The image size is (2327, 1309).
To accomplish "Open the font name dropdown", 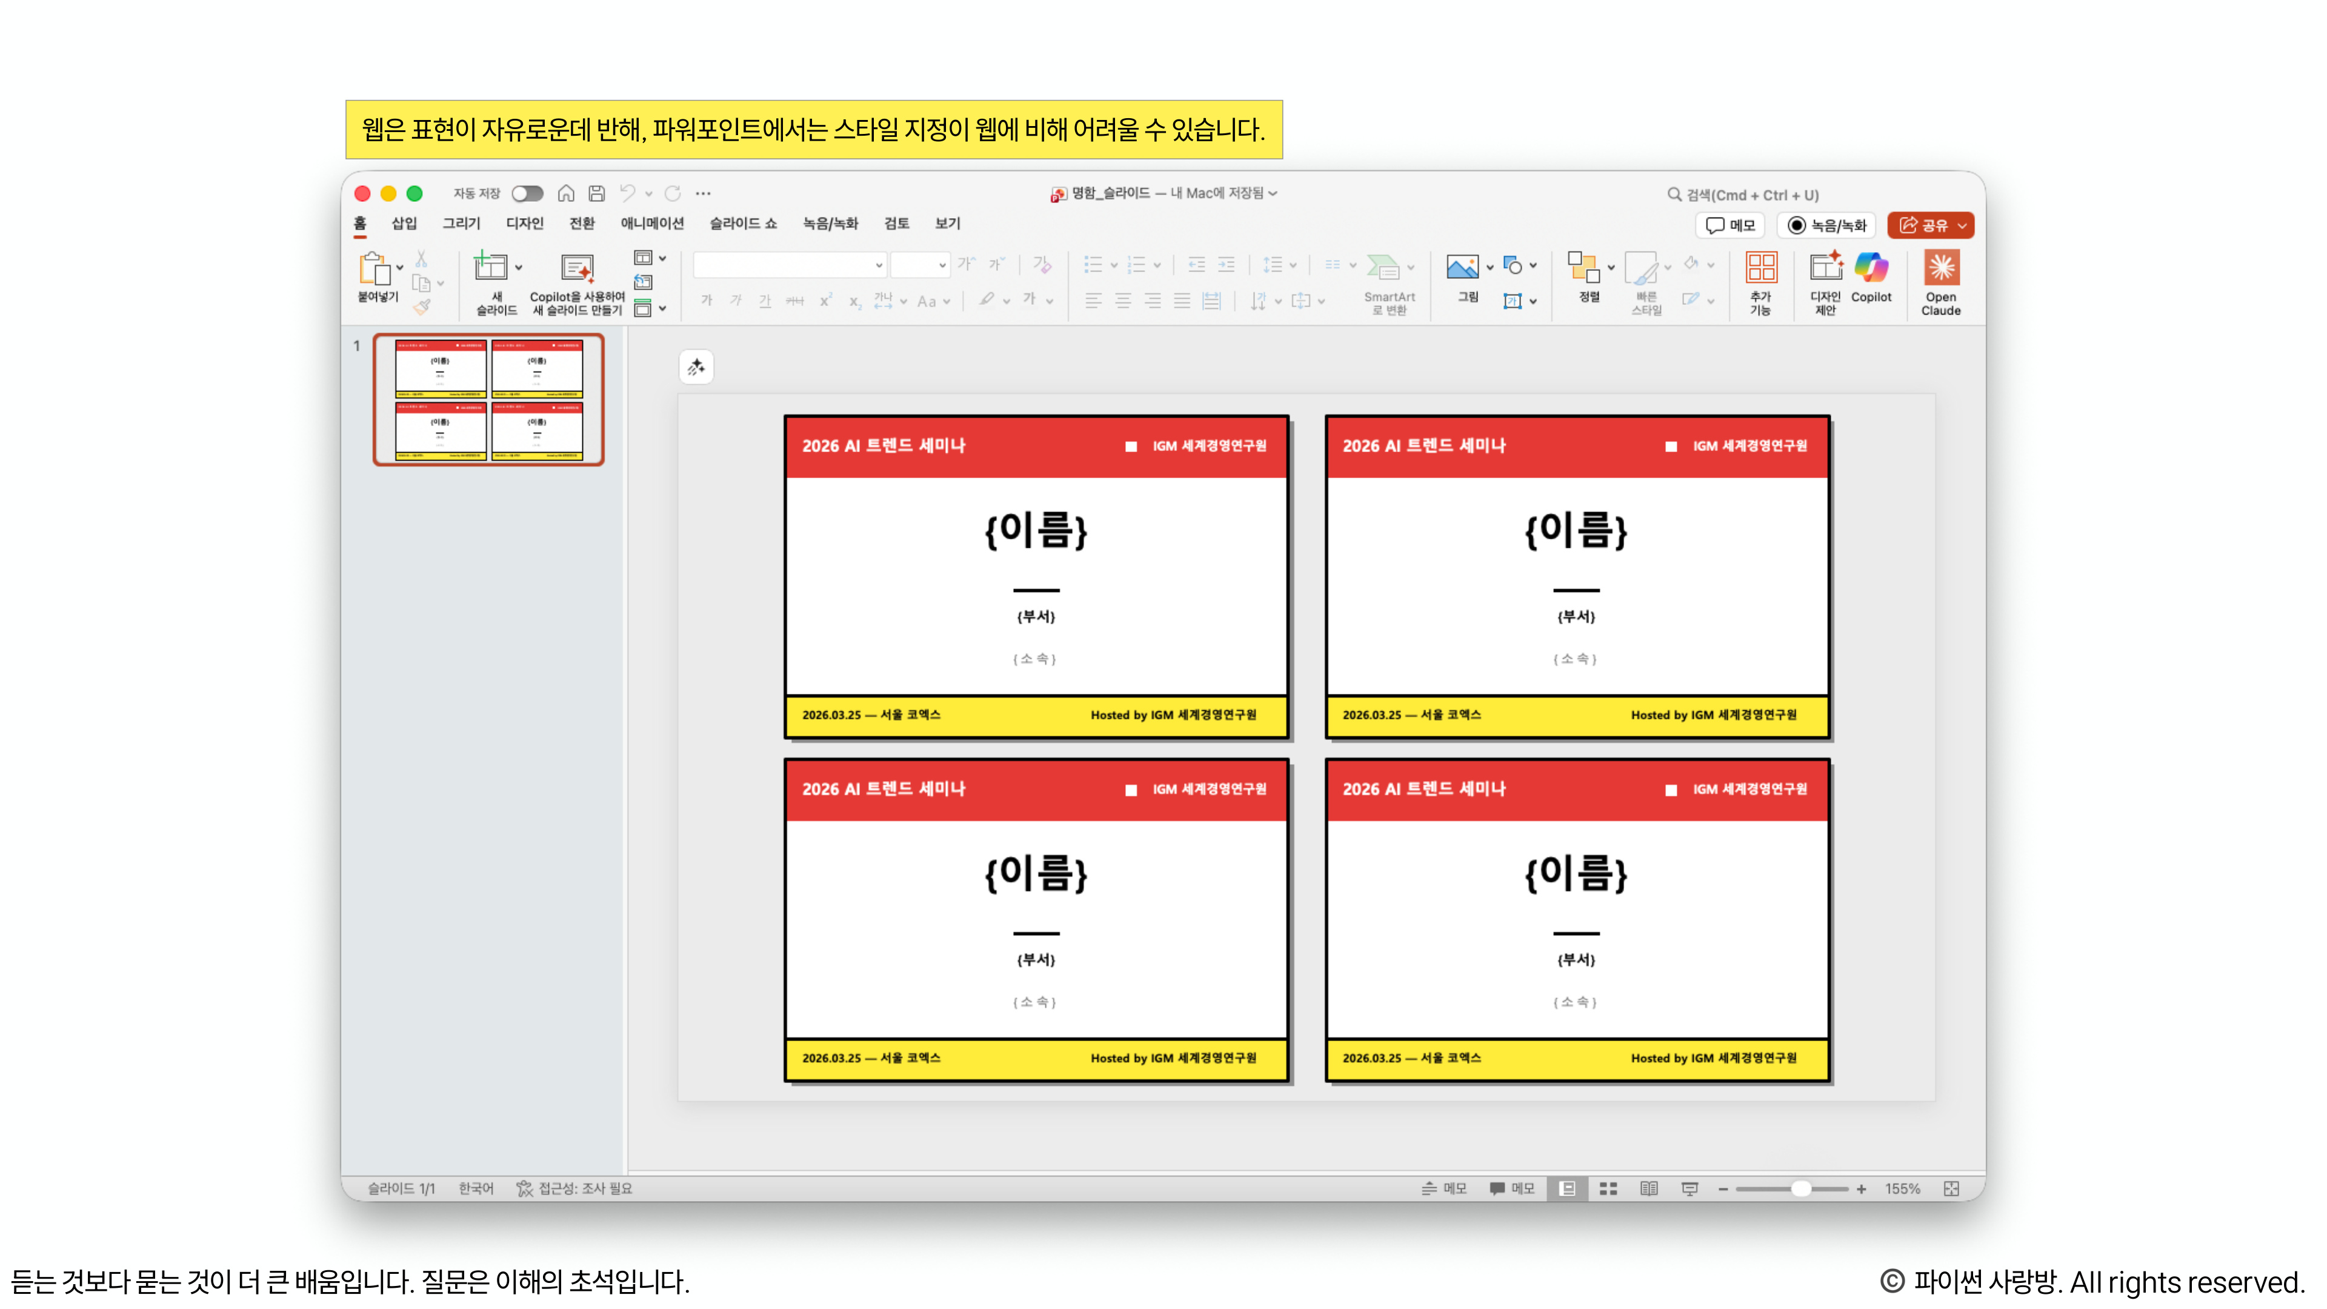I will pyautogui.click(x=878, y=265).
